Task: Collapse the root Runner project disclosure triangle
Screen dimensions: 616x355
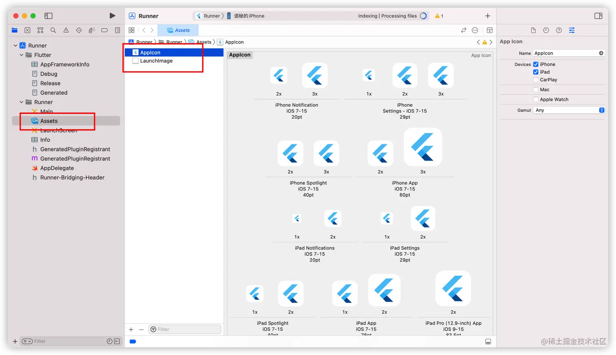Action: pos(15,46)
